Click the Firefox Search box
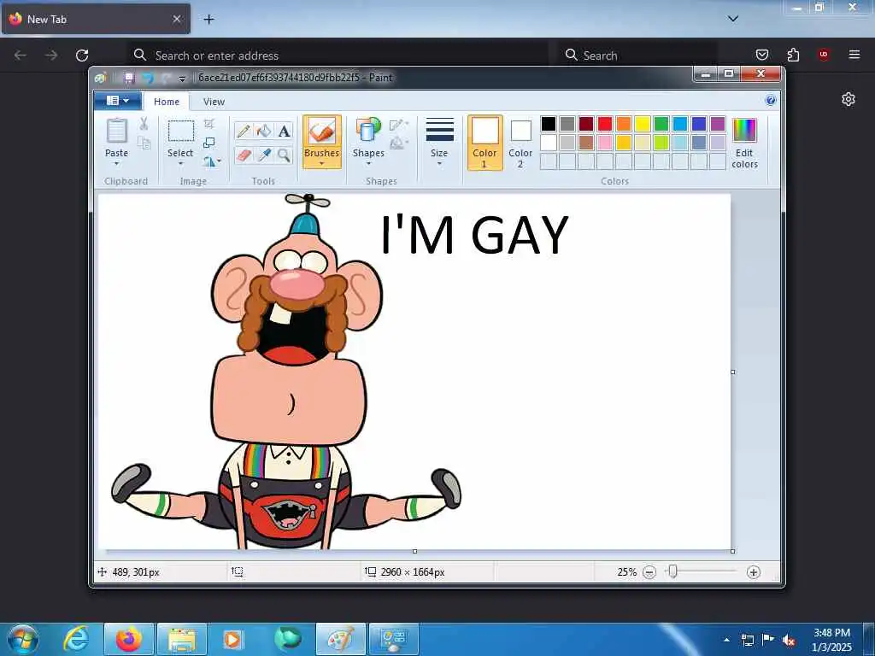Viewport: 875px width, 656px height. pyautogui.click(x=637, y=56)
